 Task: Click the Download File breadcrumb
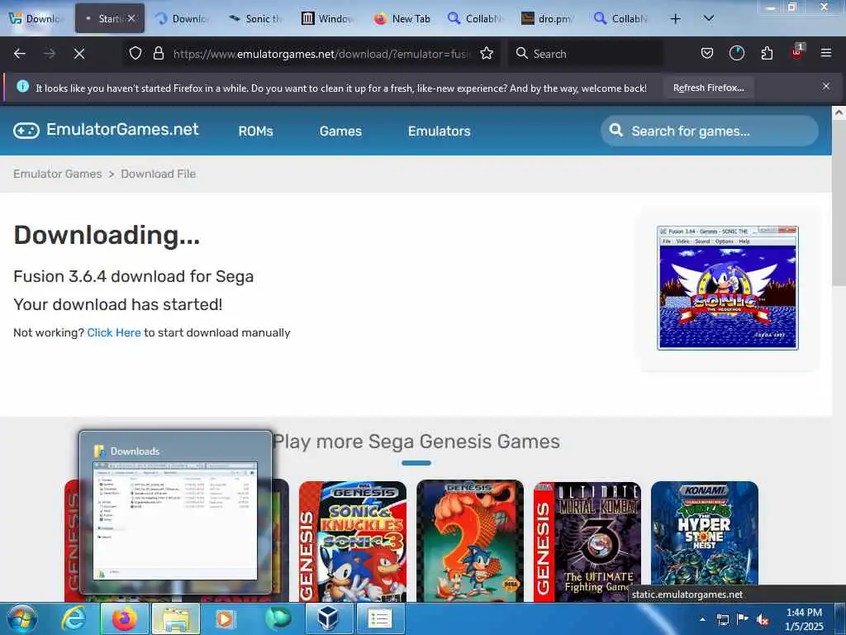[x=158, y=174]
